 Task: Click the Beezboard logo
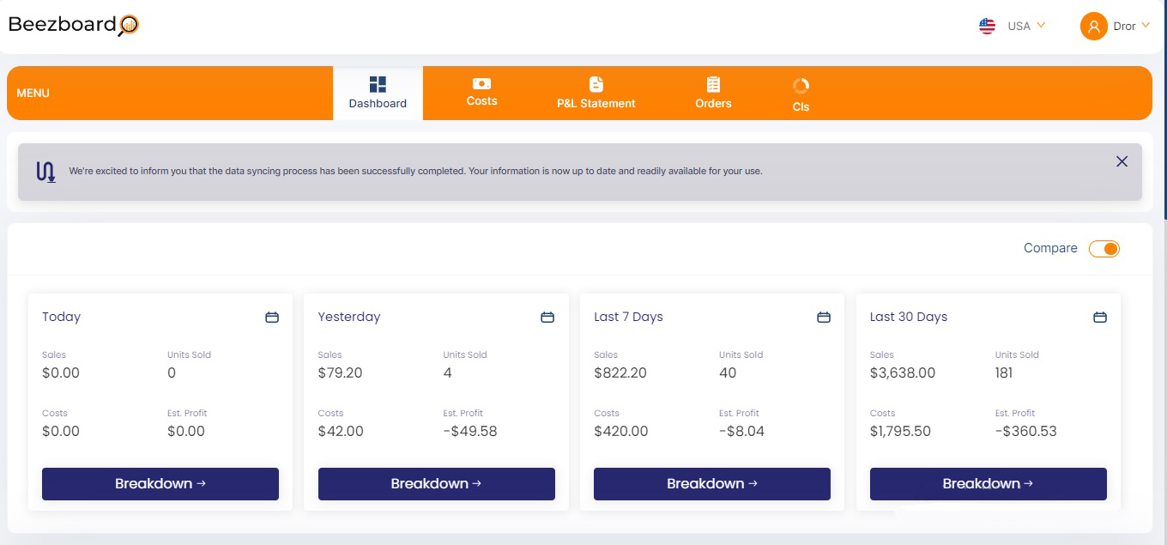click(x=73, y=25)
